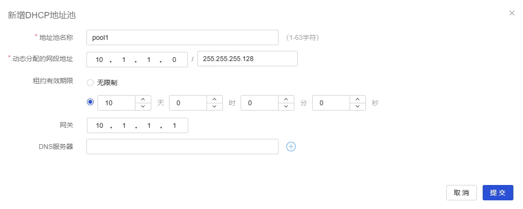
Task: Click the 提交 submit button
Action: point(498,193)
